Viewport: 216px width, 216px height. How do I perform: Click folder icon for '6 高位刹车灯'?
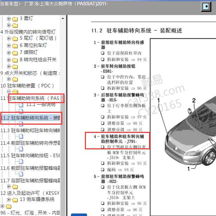[x=15, y=46]
